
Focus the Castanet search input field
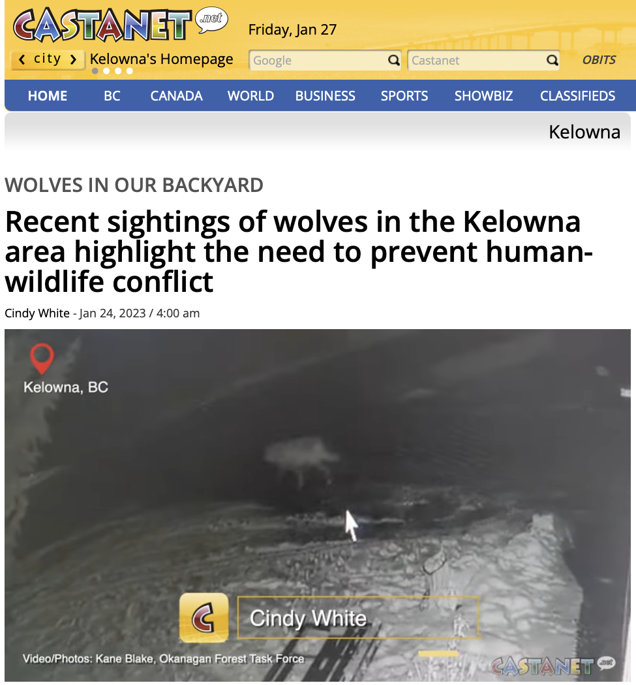477,60
